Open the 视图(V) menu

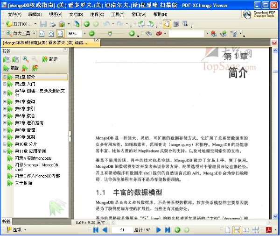(x=56, y=14)
